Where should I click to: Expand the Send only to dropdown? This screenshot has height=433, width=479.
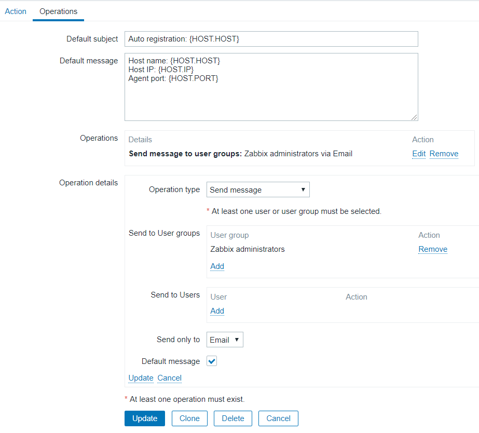pyautogui.click(x=225, y=340)
